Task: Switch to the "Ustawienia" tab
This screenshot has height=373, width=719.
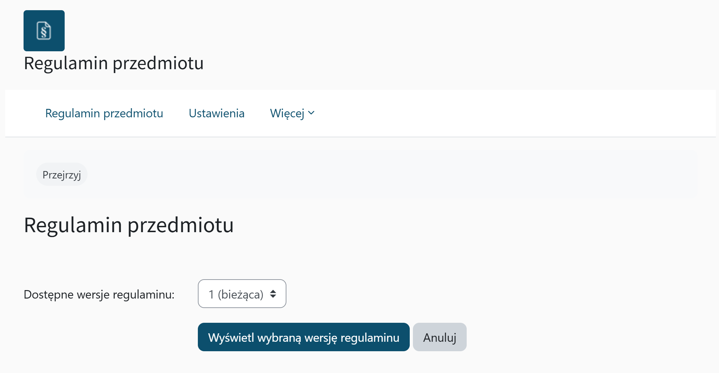Action: (x=216, y=113)
